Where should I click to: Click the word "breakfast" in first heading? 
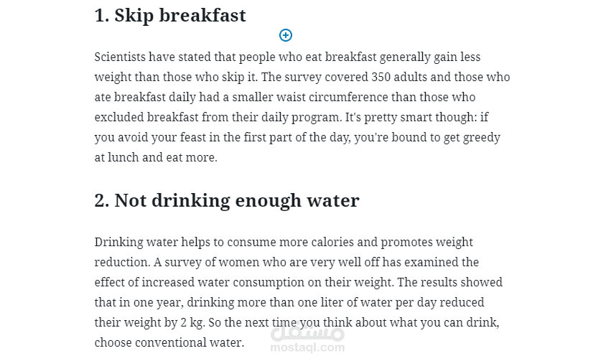pyautogui.click(x=202, y=16)
